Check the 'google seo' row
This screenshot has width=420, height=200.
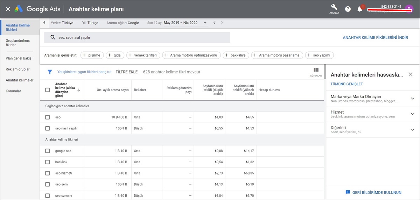click(x=48, y=151)
